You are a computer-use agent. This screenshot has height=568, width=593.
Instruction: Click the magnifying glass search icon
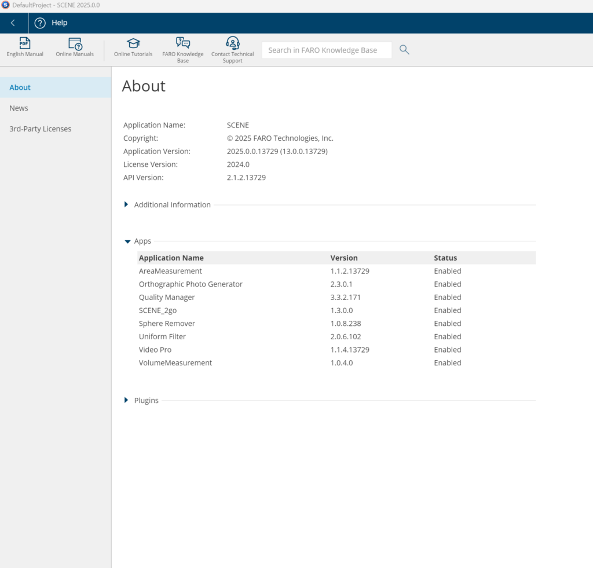click(x=404, y=50)
